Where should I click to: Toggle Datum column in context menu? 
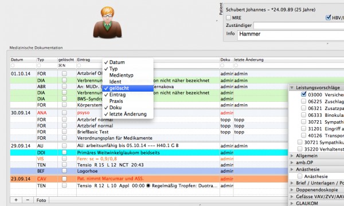pyautogui.click(x=128, y=62)
